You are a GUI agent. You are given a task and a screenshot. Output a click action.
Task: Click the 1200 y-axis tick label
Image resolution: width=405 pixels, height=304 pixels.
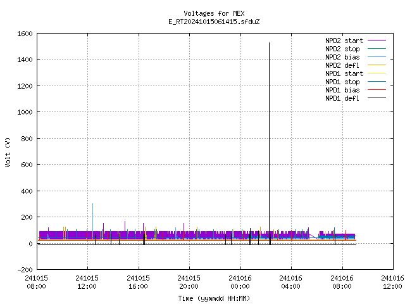click(x=25, y=86)
